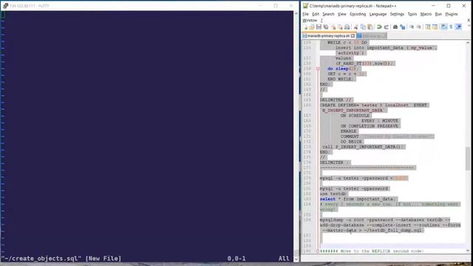Click the Cut scissors toolbar icon
The height and width of the screenshot is (266, 473).
356,27
